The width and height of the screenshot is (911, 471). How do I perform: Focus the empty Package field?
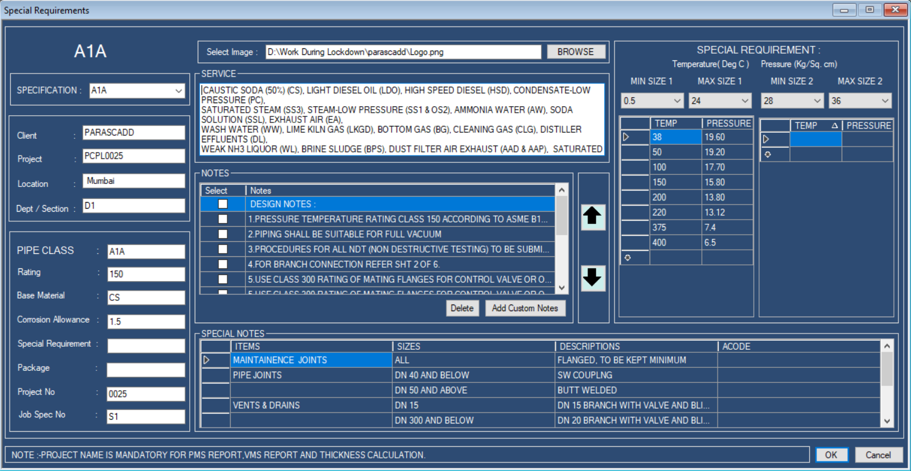pyautogui.click(x=146, y=370)
